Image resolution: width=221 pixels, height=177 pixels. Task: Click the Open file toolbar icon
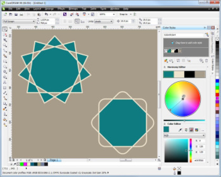coord(11,14)
